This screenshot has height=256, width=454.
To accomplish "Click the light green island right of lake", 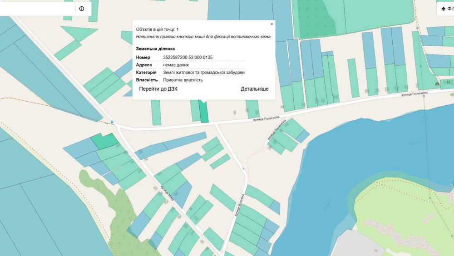I will tap(405, 212).
